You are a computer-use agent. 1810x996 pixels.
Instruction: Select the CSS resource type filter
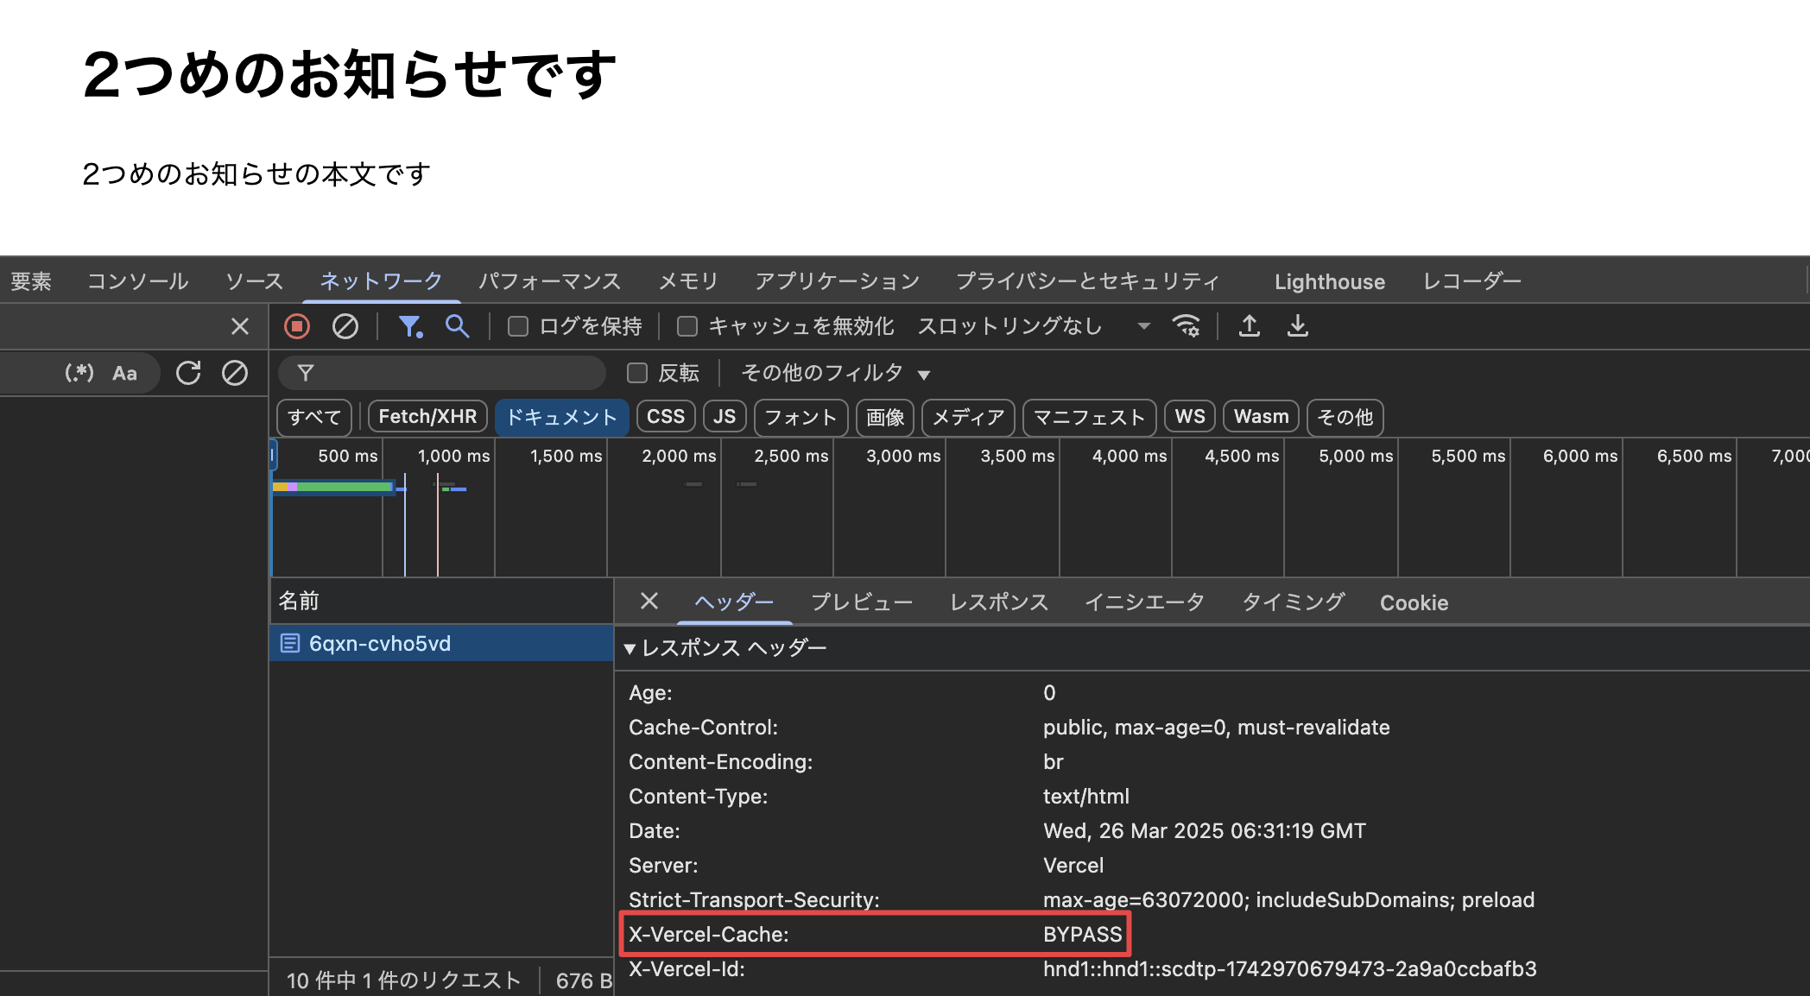coord(665,417)
